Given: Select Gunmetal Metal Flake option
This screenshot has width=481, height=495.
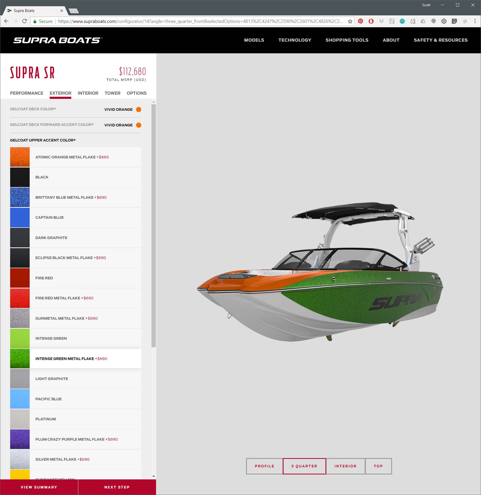Looking at the screenshot, I should (76, 318).
